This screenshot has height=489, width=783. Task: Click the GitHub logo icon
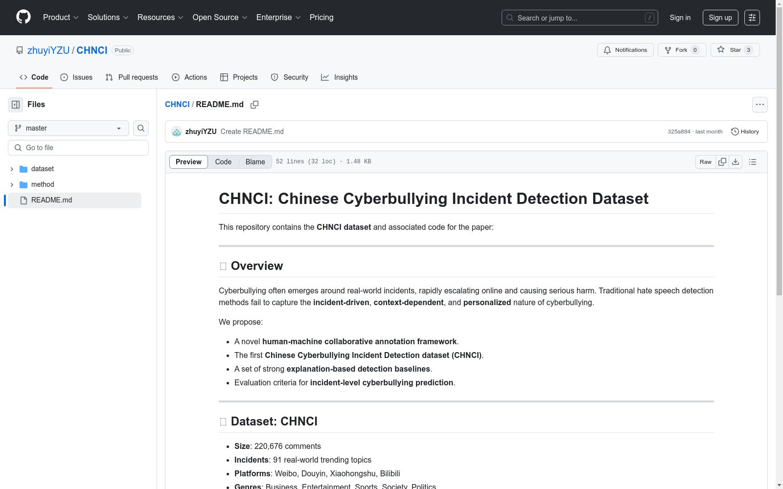[23, 17]
